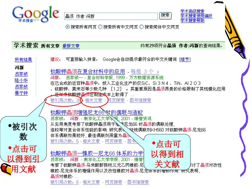The height and width of the screenshot is (189, 252).
Task: Filter by author 吕家祯 in sidebar
Action: pyautogui.click(x=21, y=74)
